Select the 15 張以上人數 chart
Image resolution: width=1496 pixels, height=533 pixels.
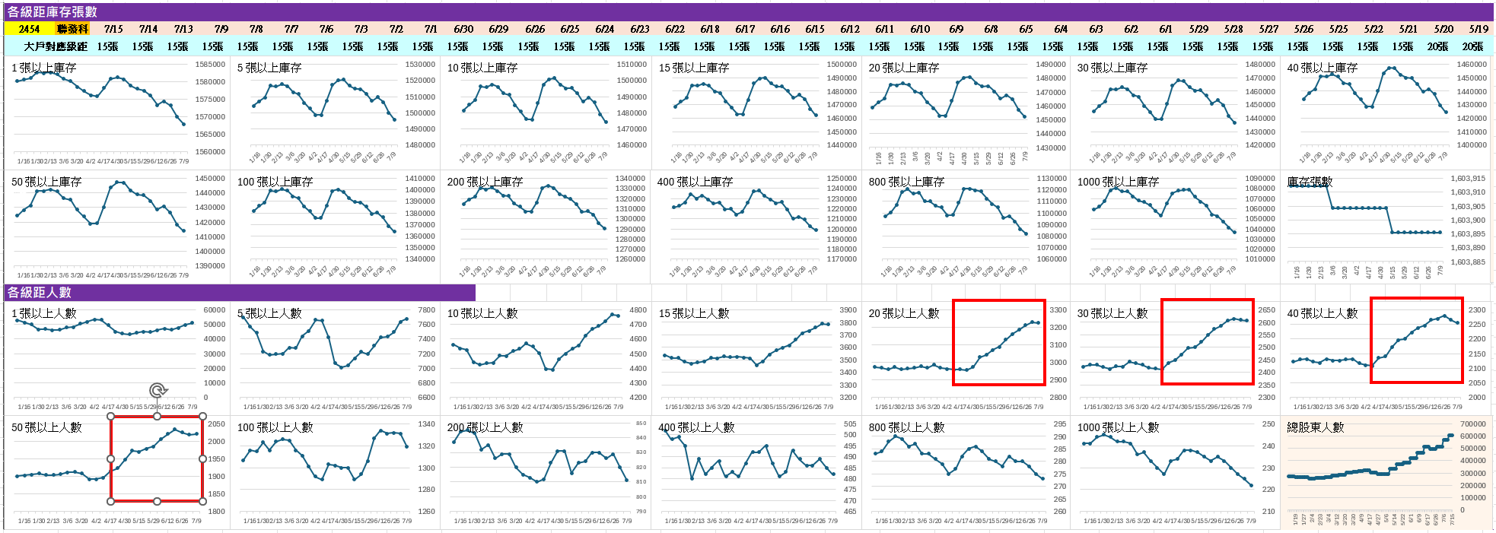757,358
